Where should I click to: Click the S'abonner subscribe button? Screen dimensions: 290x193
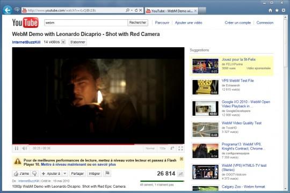coord(78,42)
